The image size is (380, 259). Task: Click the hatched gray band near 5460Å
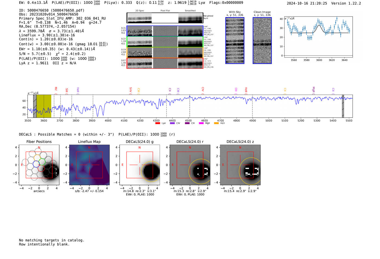pos(343,106)
